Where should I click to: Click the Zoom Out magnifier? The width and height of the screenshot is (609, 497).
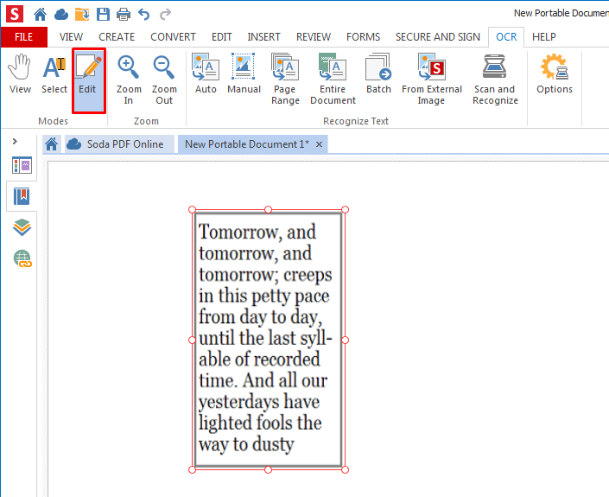click(164, 79)
